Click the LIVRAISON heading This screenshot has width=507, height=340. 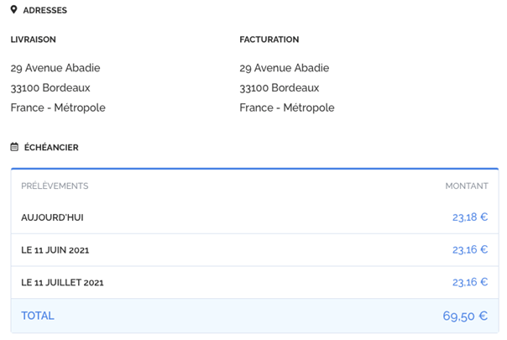[x=34, y=39]
